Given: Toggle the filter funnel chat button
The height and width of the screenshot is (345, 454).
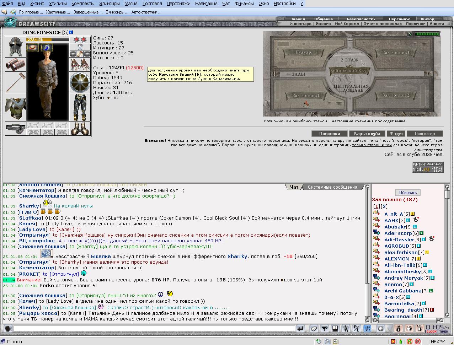Looking at the screenshot, I should (324, 329).
